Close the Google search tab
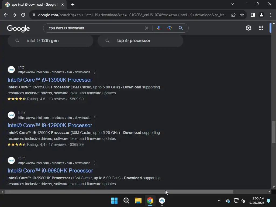 [x=63, y=5]
